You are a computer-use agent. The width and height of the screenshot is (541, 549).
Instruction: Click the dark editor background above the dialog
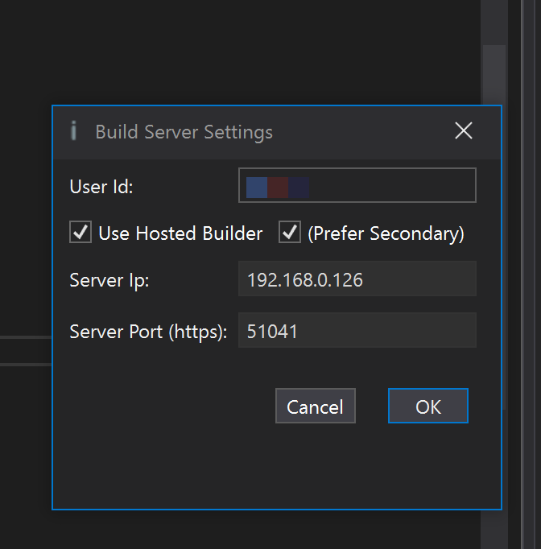[242, 48]
